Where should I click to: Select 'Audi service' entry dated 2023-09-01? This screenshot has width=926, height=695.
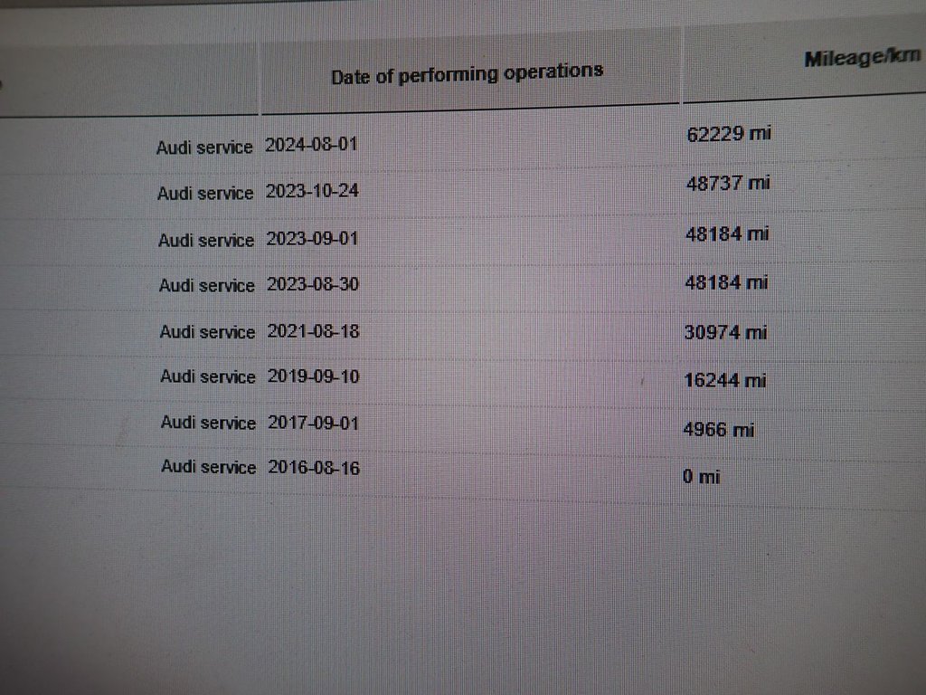206,240
